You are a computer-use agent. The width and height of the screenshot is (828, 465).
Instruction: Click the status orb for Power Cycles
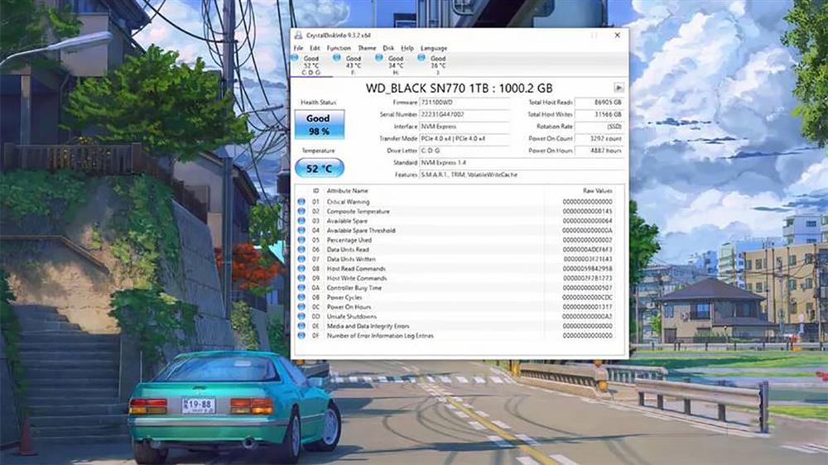coord(301,297)
